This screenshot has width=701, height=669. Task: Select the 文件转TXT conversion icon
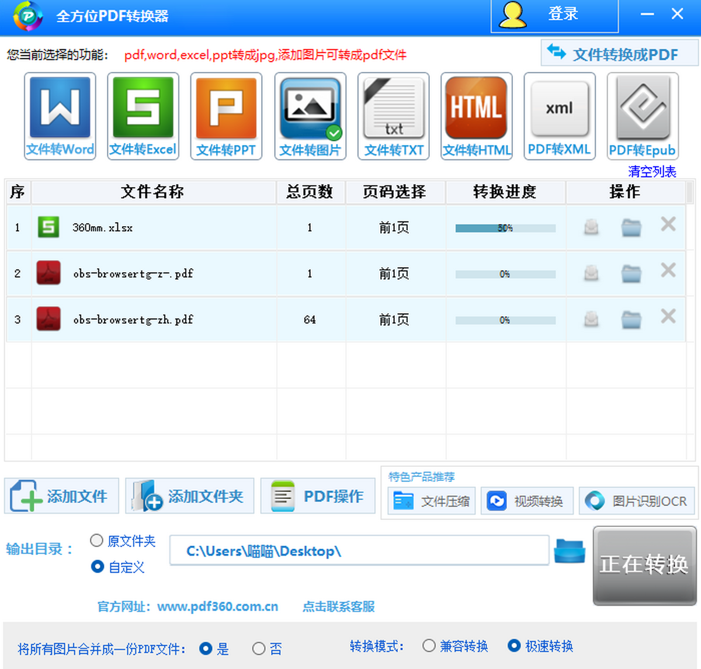coord(393,116)
